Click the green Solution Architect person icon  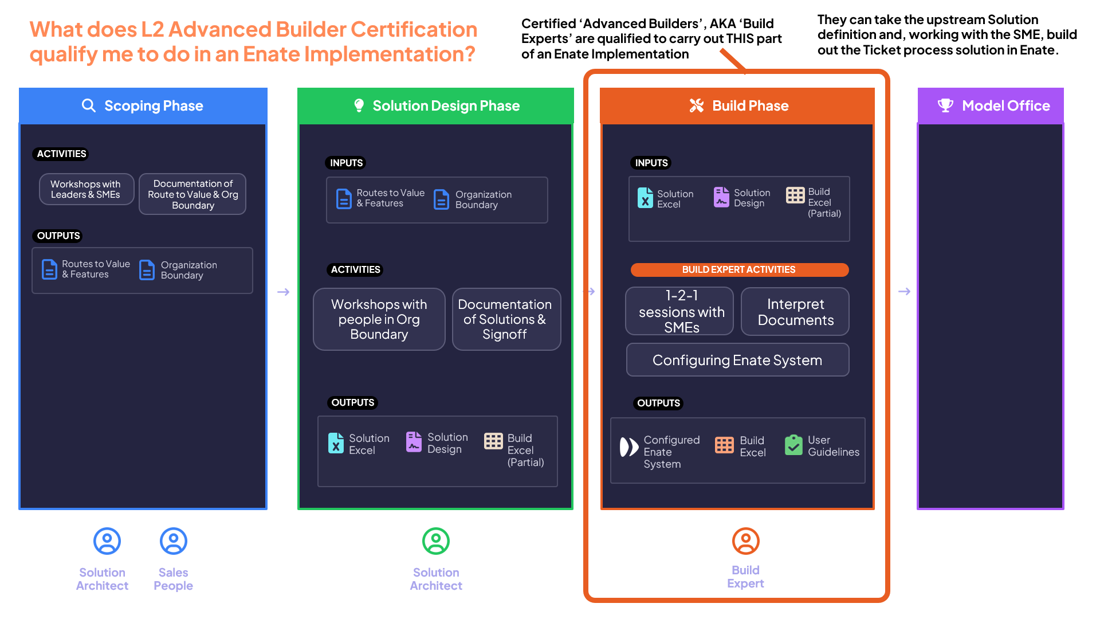point(435,541)
